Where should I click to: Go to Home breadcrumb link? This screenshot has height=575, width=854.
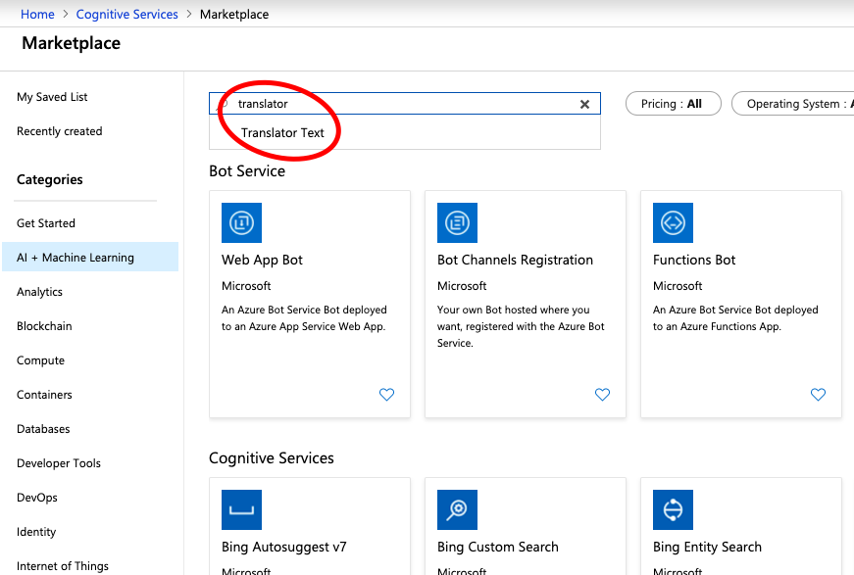coord(37,15)
